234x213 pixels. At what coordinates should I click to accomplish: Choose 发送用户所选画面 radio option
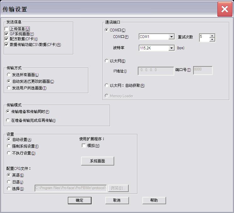point(9,88)
